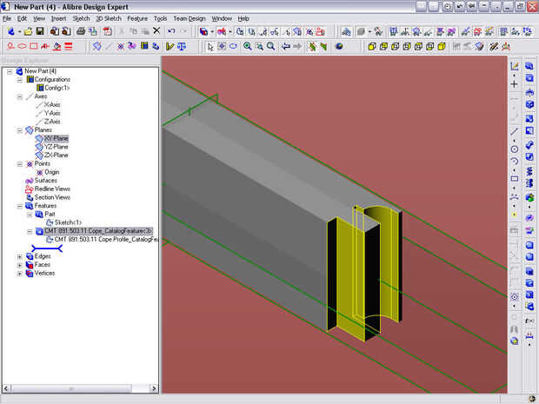The height and width of the screenshot is (404, 539).
Task: Select the circle sketch tool
Action: point(515,149)
